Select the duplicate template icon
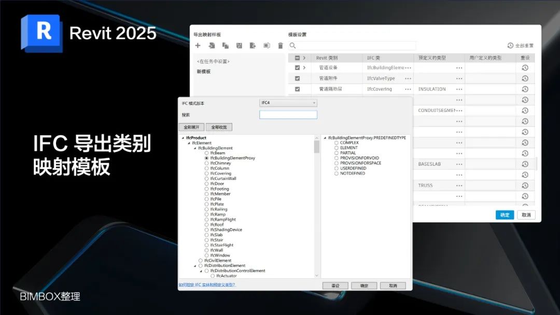 226,46
